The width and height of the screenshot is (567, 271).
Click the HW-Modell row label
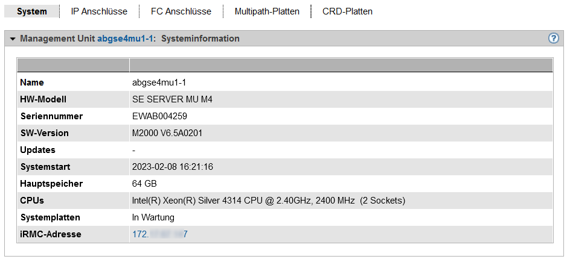point(43,99)
